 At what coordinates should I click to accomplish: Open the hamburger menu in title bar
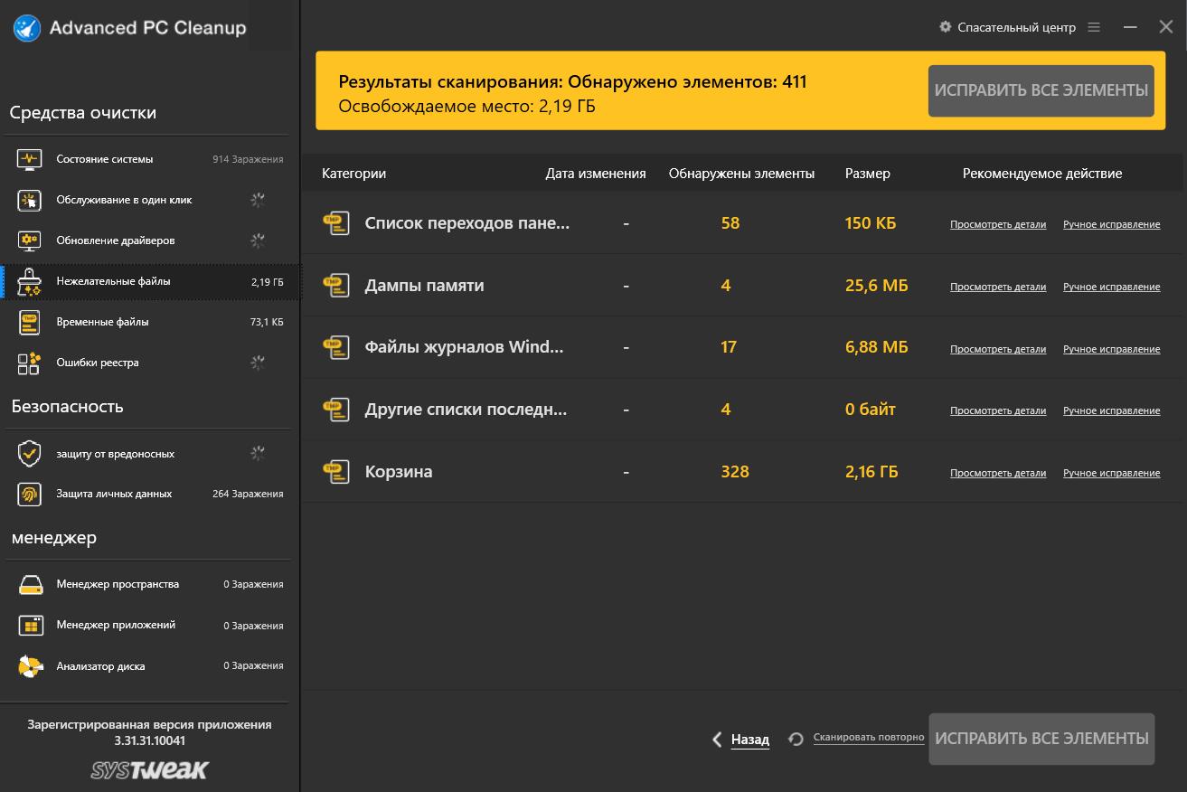coord(1094,27)
